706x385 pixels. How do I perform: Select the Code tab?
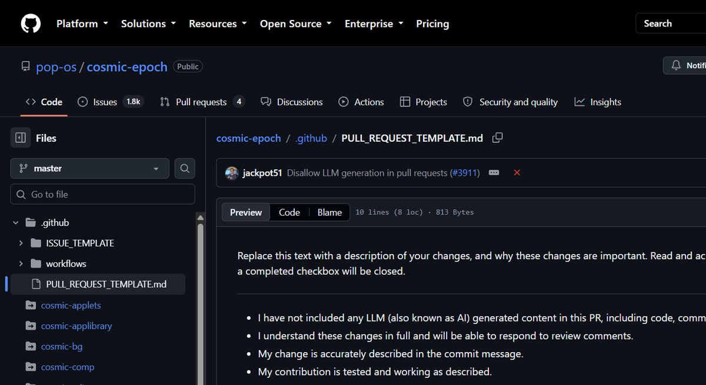click(x=44, y=102)
